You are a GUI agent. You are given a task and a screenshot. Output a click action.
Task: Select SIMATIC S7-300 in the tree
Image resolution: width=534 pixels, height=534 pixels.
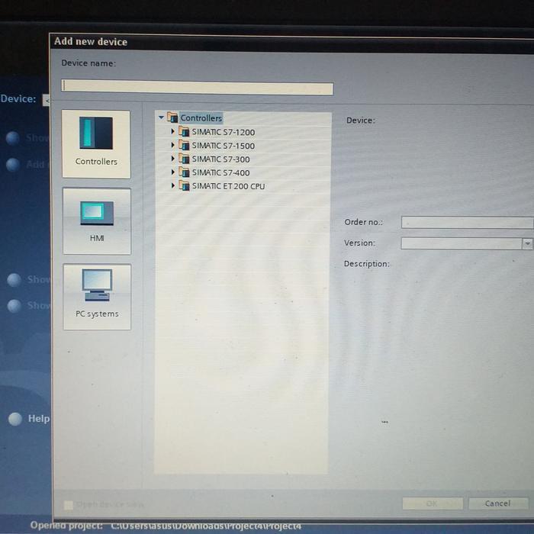220,159
